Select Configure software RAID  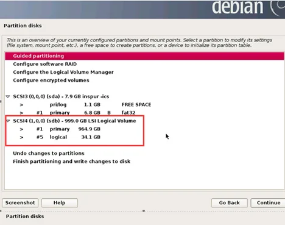click(x=45, y=64)
